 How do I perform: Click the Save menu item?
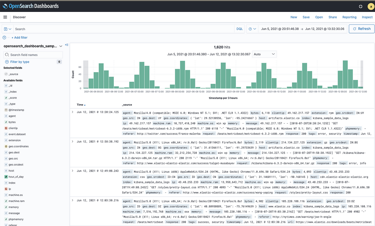(306, 17)
